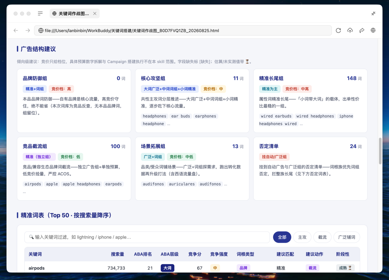Click the apple headphones keyword chip
Viewport: 389px width, 280px height.
coord(81,184)
